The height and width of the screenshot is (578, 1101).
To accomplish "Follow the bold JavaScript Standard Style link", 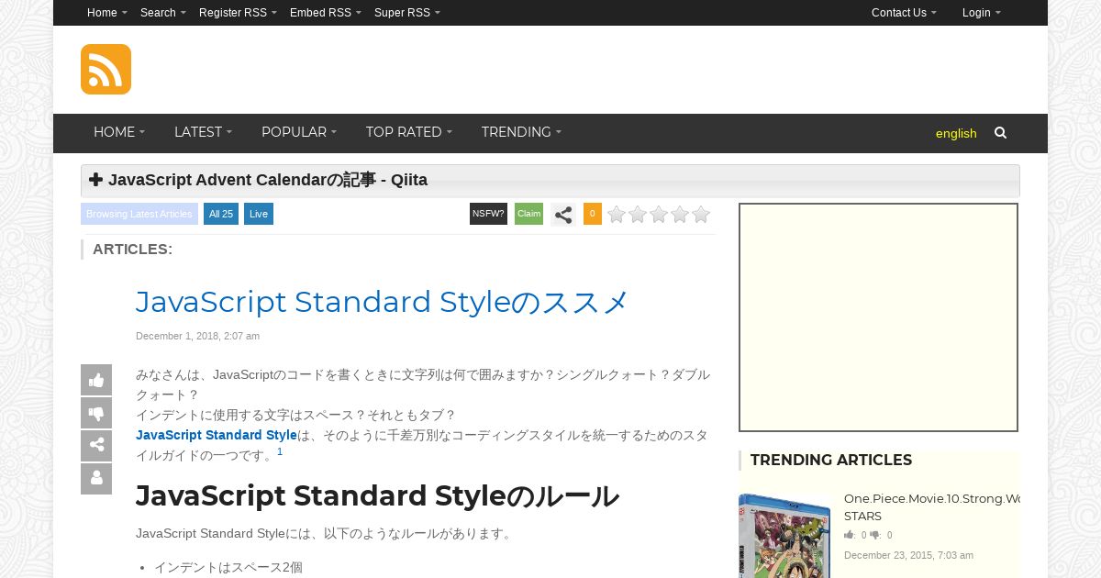I will tap(217, 435).
